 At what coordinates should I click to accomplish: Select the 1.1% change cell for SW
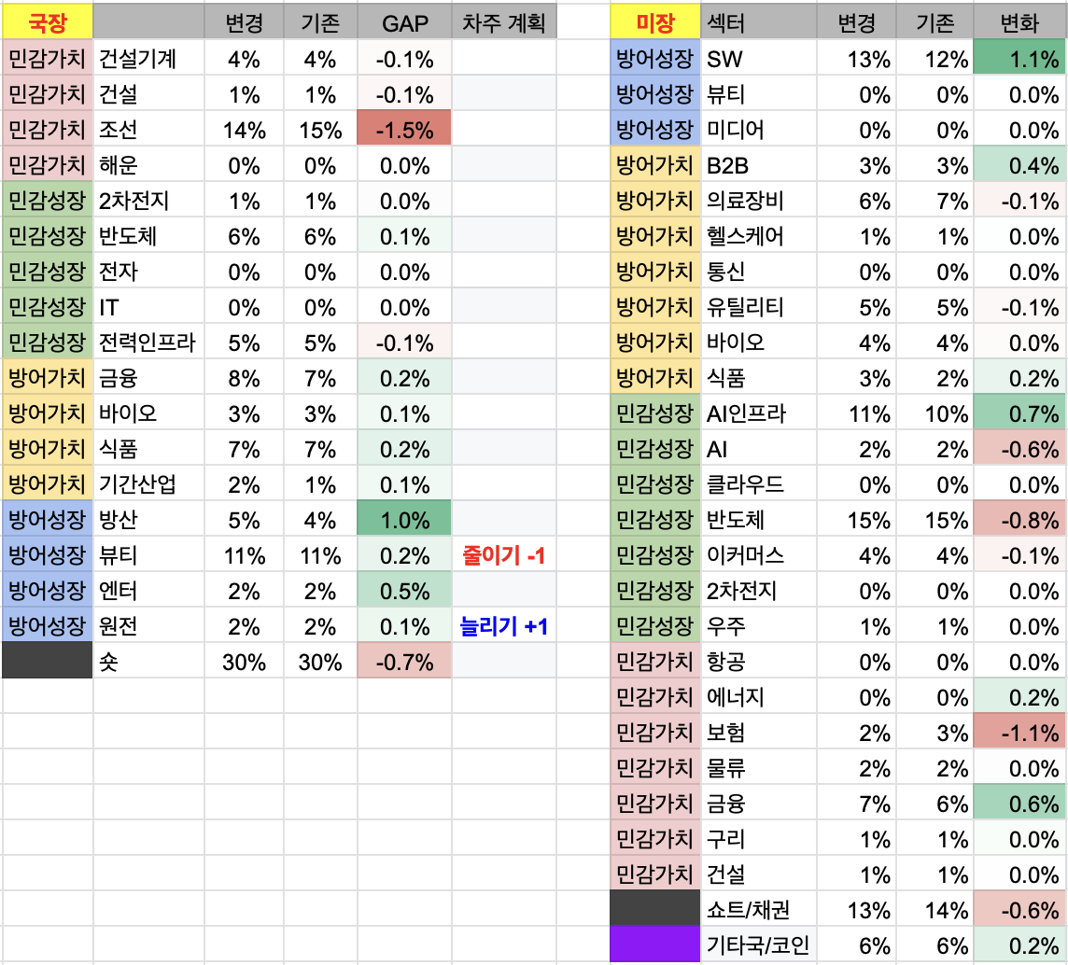tap(1019, 59)
